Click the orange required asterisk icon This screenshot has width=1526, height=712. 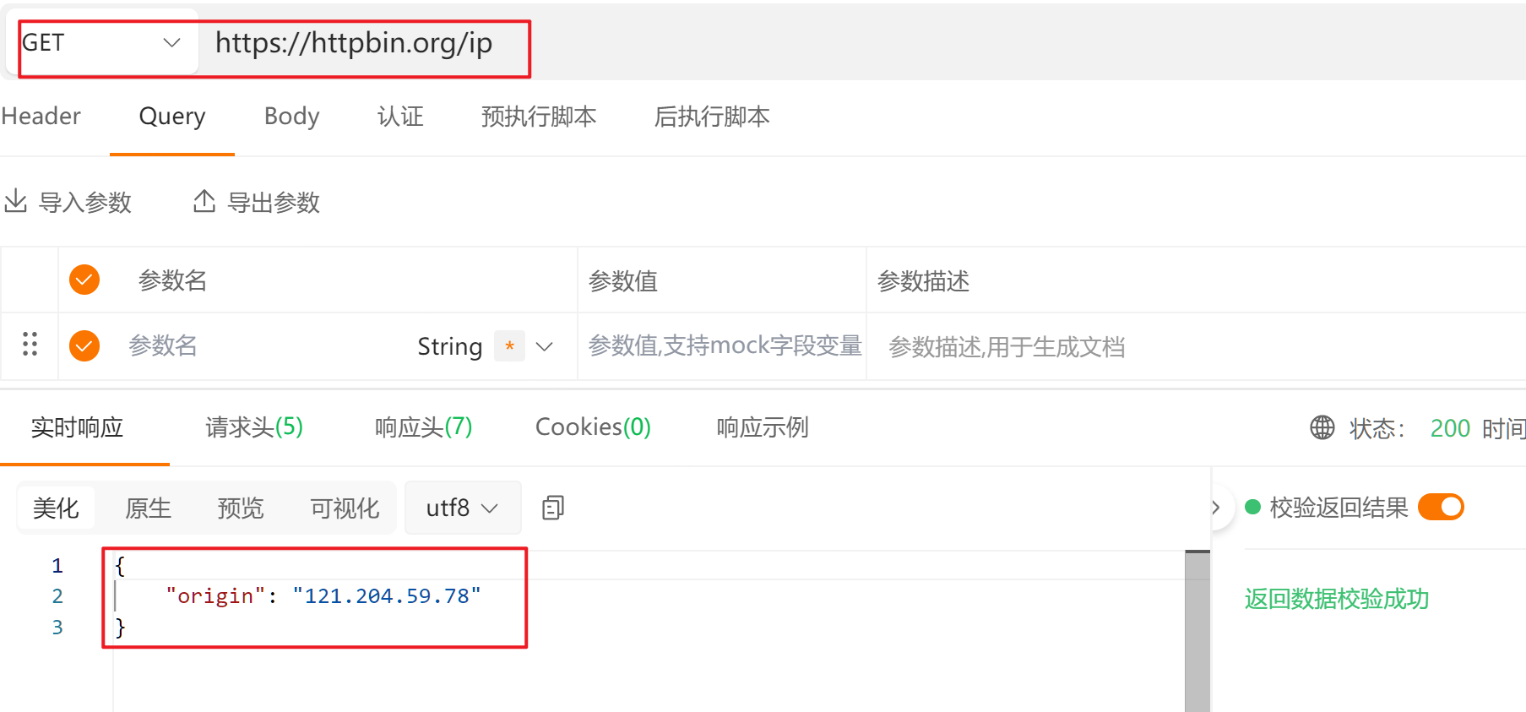(509, 345)
